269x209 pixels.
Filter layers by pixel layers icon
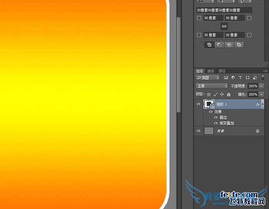tap(226, 78)
